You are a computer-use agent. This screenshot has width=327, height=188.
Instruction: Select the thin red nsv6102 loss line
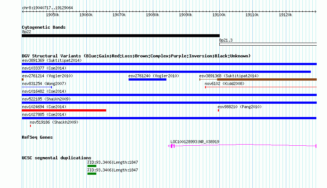tap(261, 87)
